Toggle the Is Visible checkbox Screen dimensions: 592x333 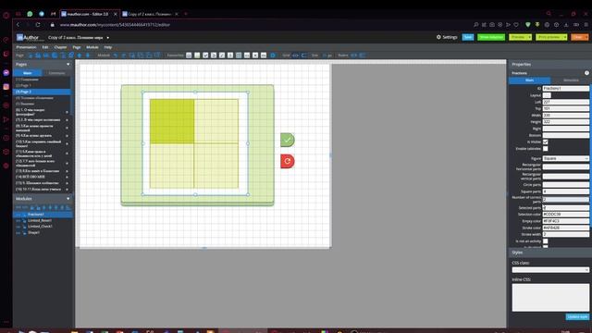pos(545,142)
